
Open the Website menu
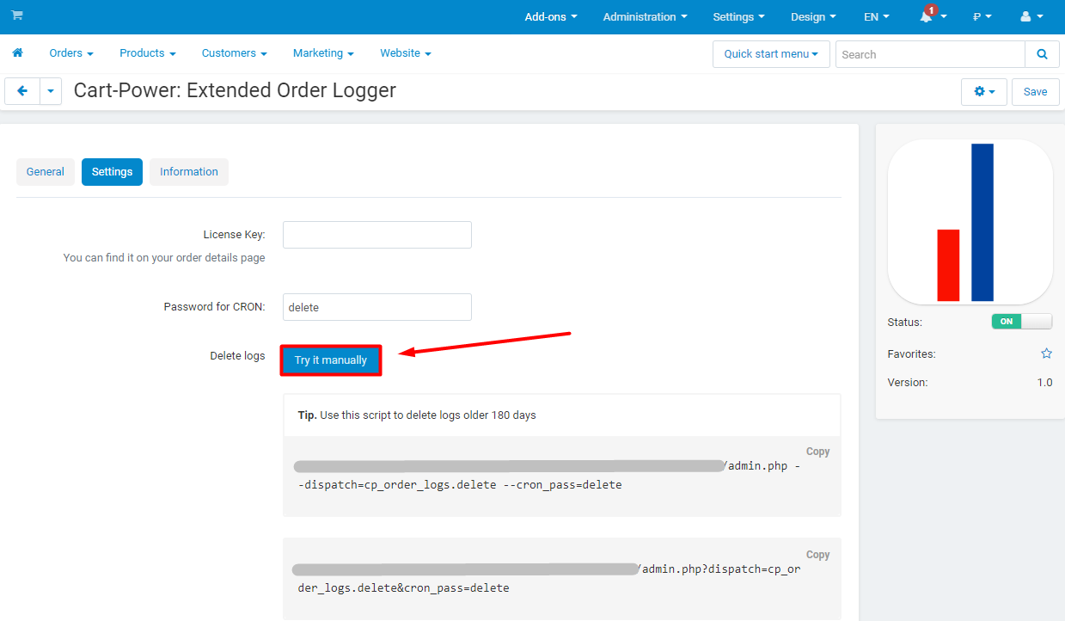pos(406,53)
